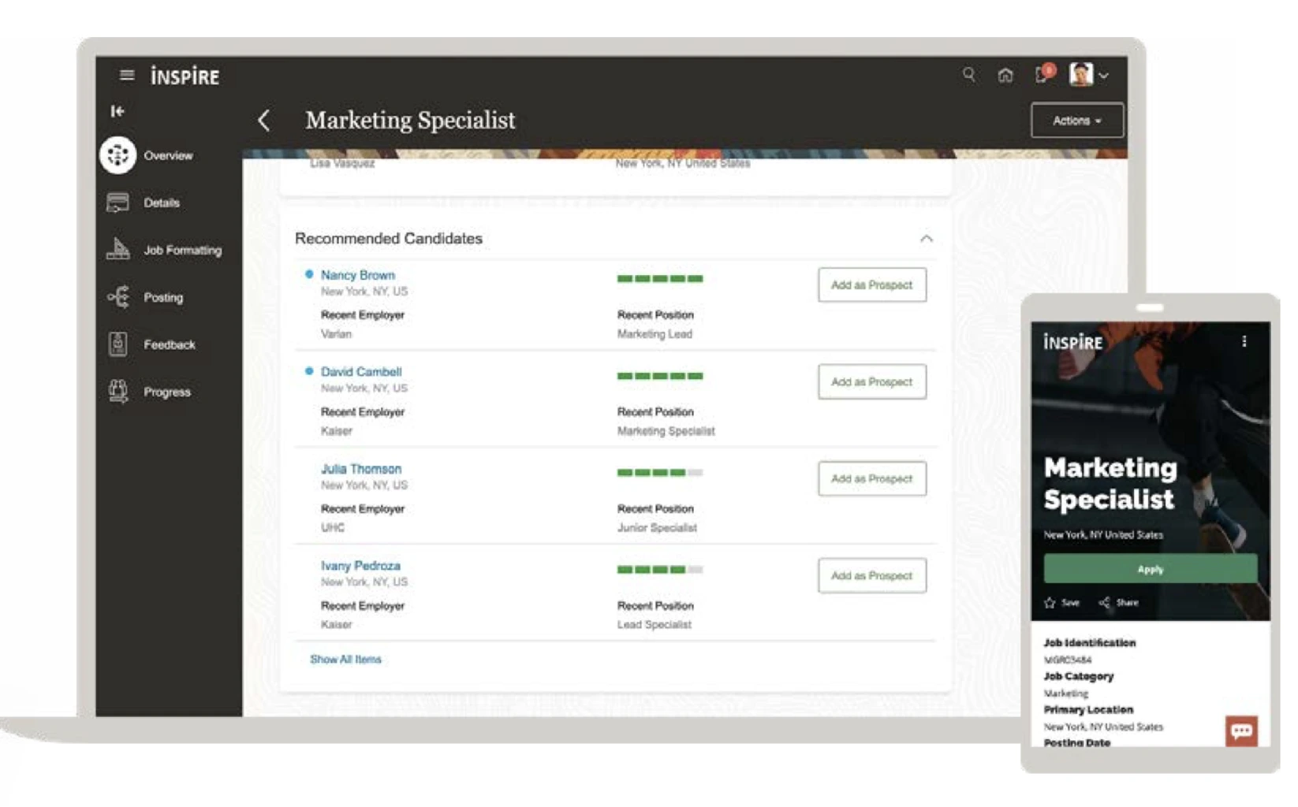
Task: Open the Posting sidebar item
Action: 162,297
